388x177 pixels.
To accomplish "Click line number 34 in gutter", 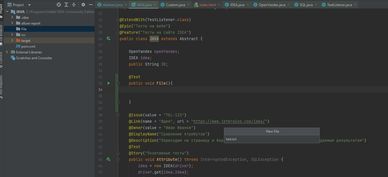I will pos(100,90).
